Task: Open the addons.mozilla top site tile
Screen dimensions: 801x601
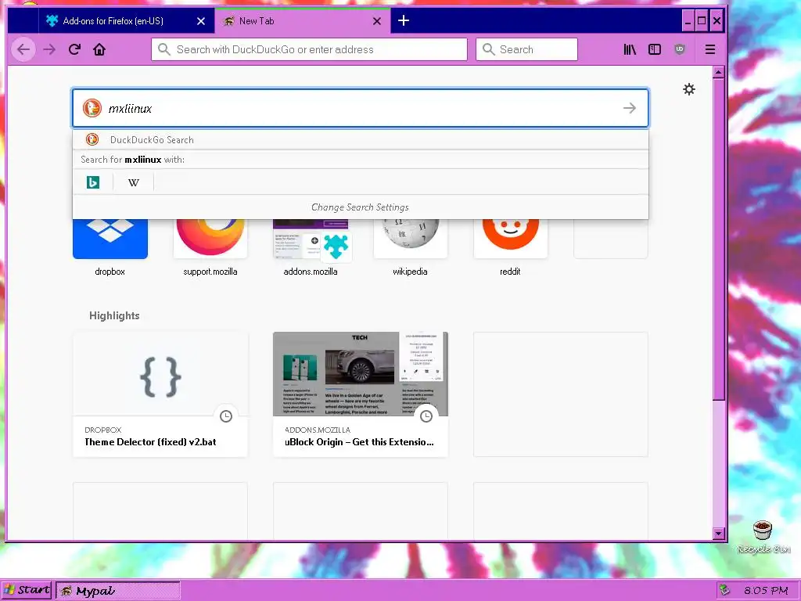Action: click(x=311, y=238)
